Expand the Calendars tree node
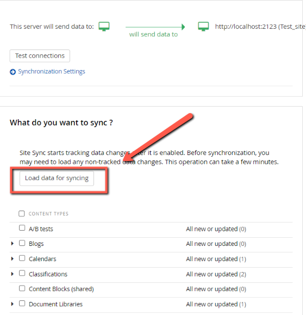The height and width of the screenshot is (315, 306). pos(13,258)
